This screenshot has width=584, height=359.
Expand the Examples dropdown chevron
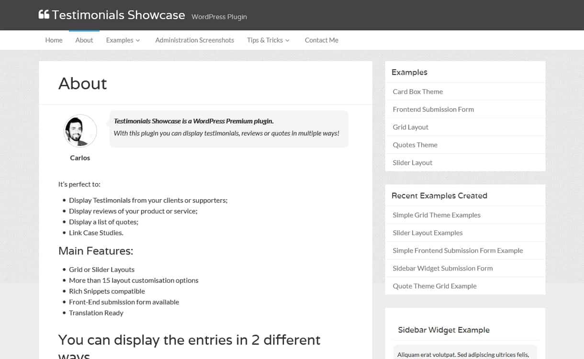[x=138, y=41]
